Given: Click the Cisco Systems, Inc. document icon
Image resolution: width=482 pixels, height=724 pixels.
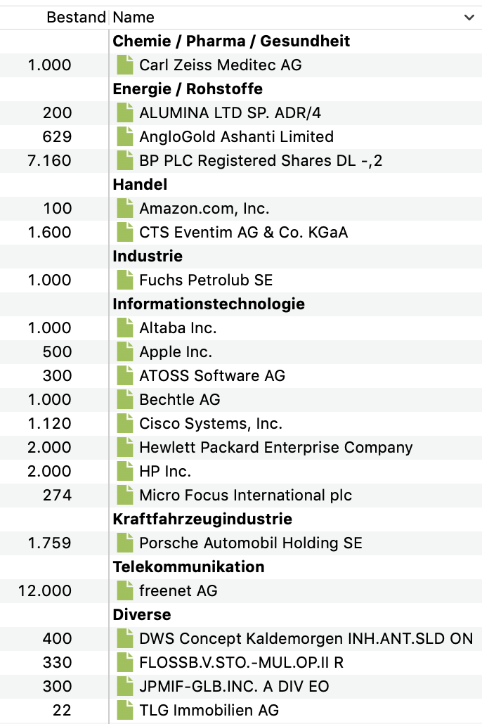Looking at the screenshot, I should pyautogui.click(x=125, y=424).
